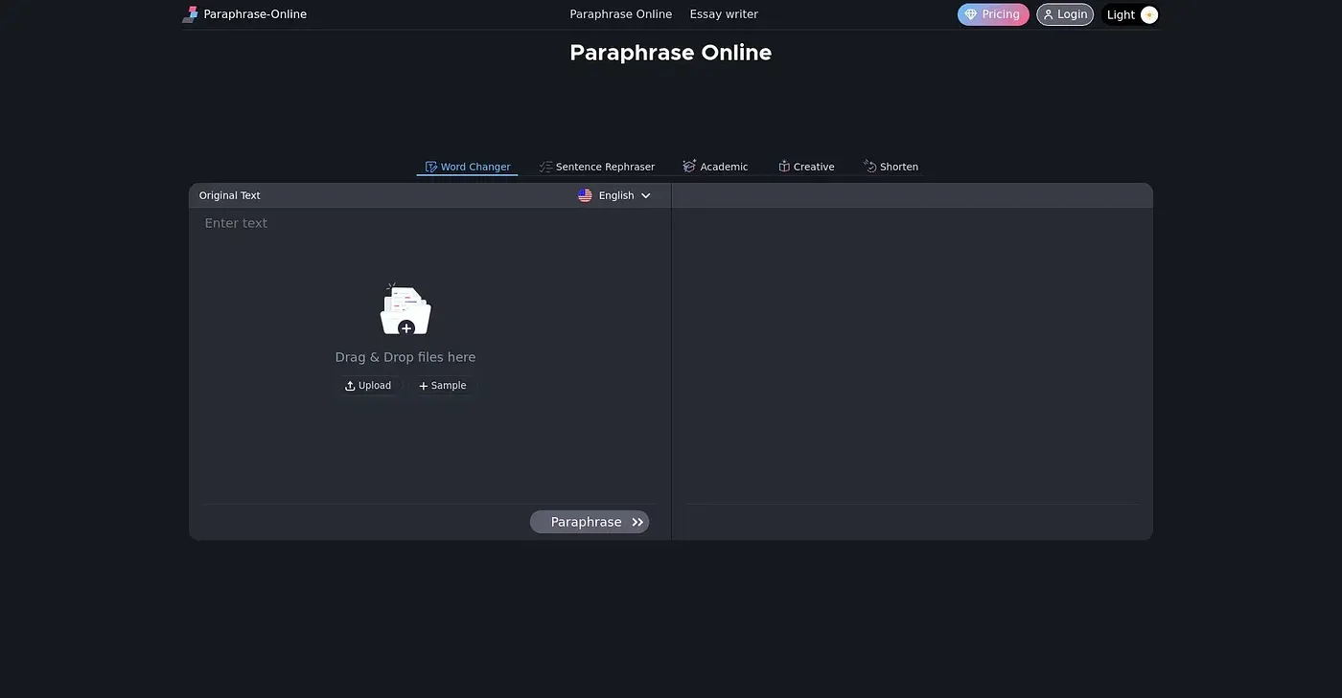The width and height of the screenshot is (1342, 698).
Task: Click the Shorten tab icon
Action: click(x=870, y=167)
